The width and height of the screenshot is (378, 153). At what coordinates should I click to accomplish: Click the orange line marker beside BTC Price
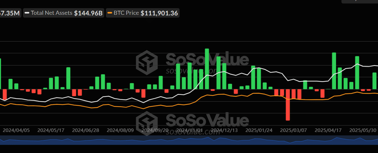110,13
